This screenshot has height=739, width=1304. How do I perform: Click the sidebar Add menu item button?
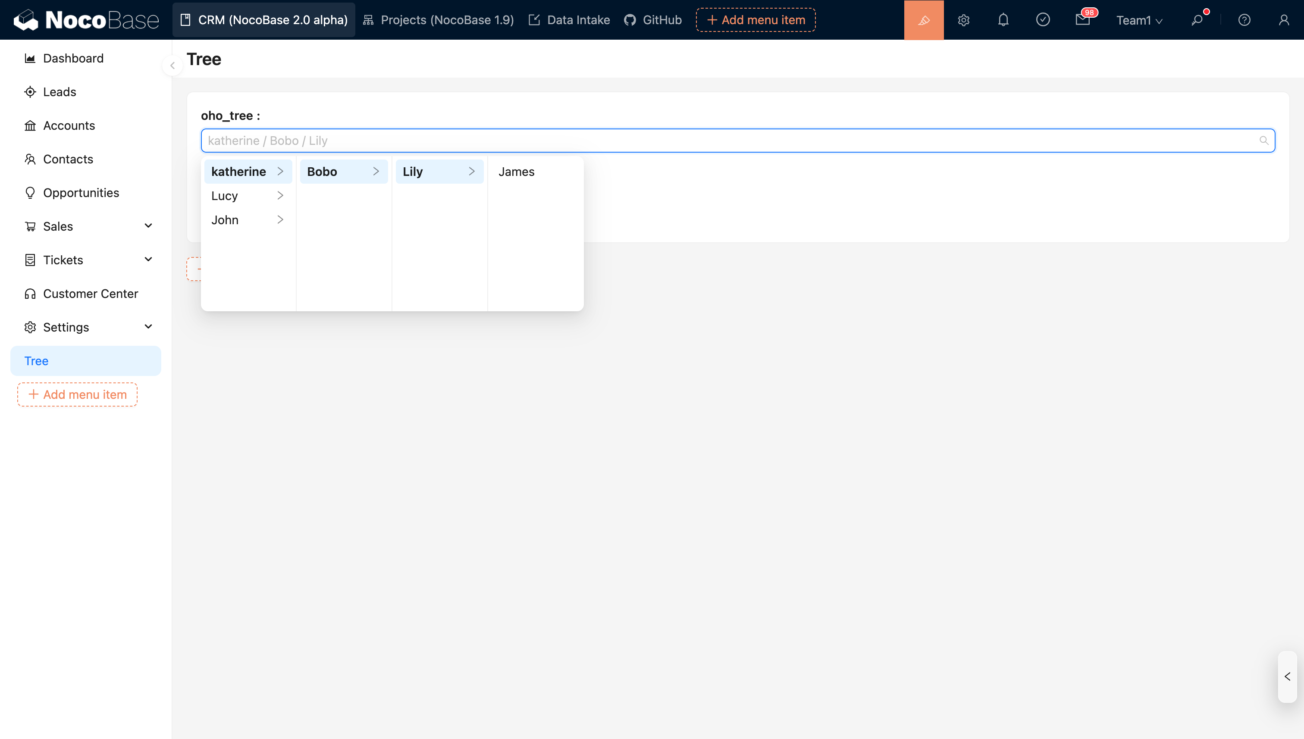77,395
